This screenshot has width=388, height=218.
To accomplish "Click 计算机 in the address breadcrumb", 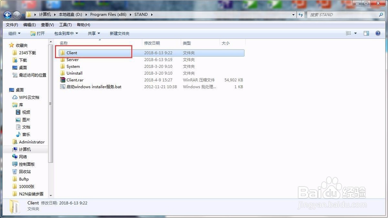I will 45,15.
